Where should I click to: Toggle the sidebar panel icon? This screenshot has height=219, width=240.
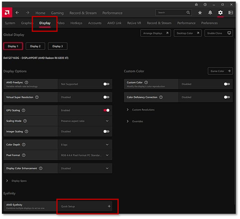tap(231, 12)
